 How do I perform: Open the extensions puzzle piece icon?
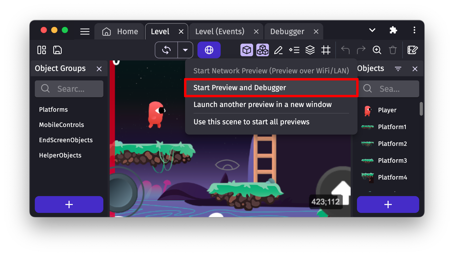point(393,30)
